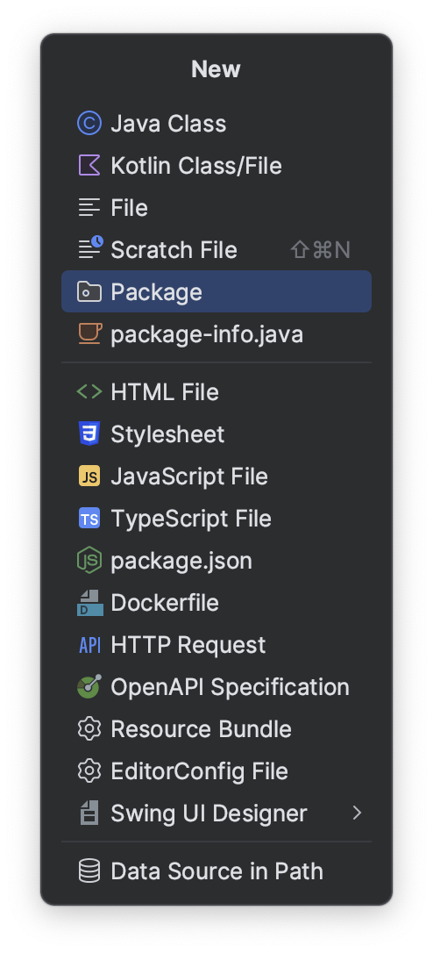The width and height of the screenshot is (433, 953).
Task: Create a new plain File
Action: click(216, 208)
